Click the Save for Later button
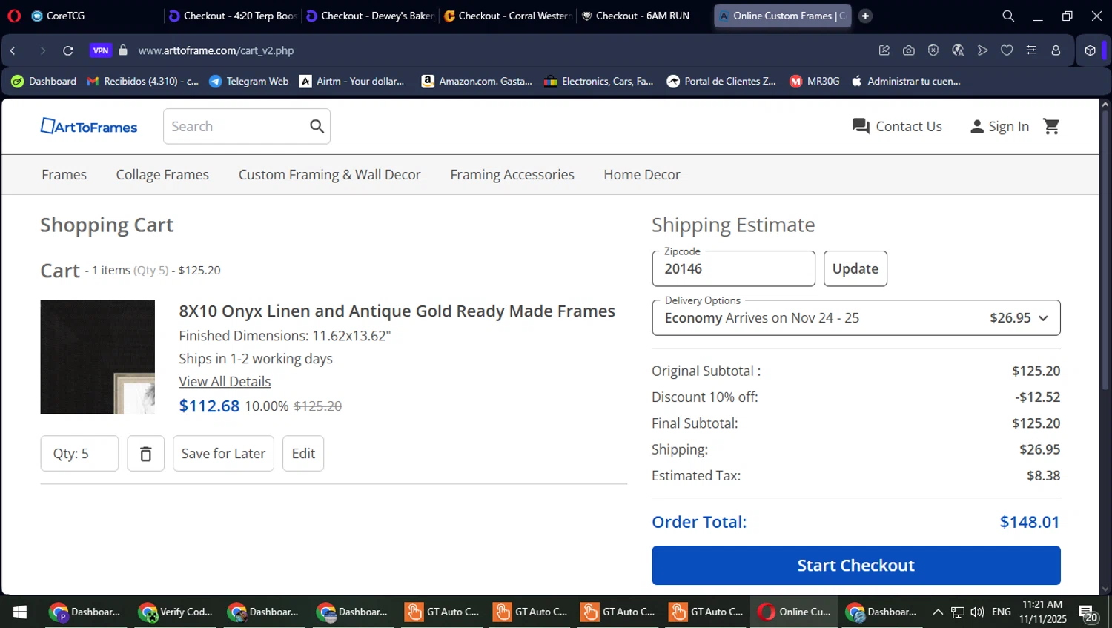Screen dimensions: 1112x628 click(x=223, y=454)
